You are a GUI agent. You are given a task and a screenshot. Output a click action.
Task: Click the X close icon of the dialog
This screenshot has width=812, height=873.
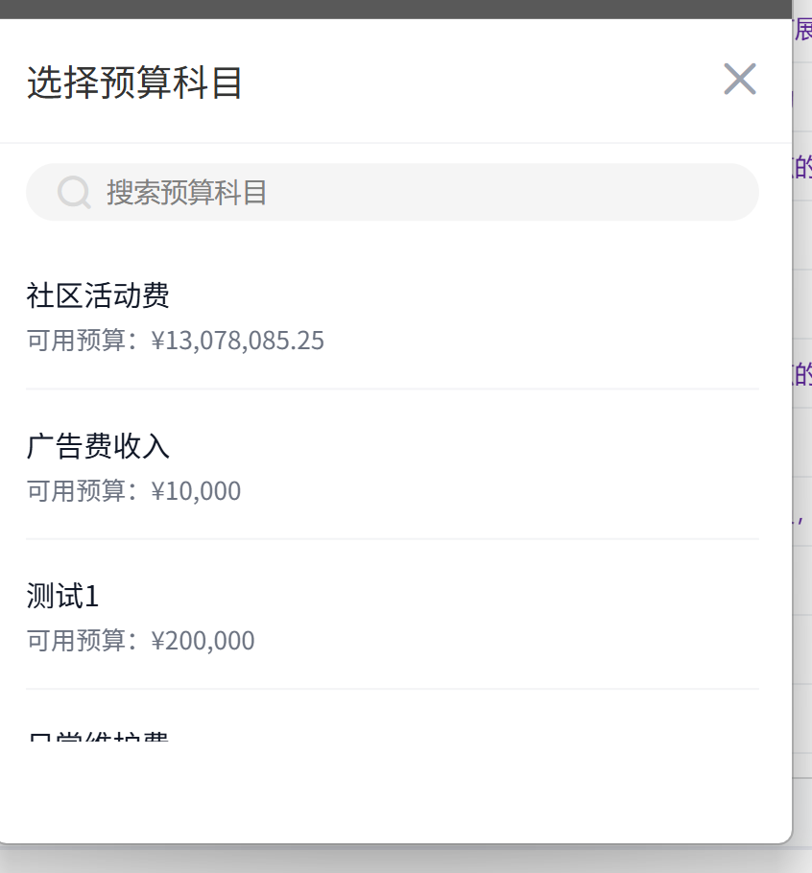tap(739, 80)
